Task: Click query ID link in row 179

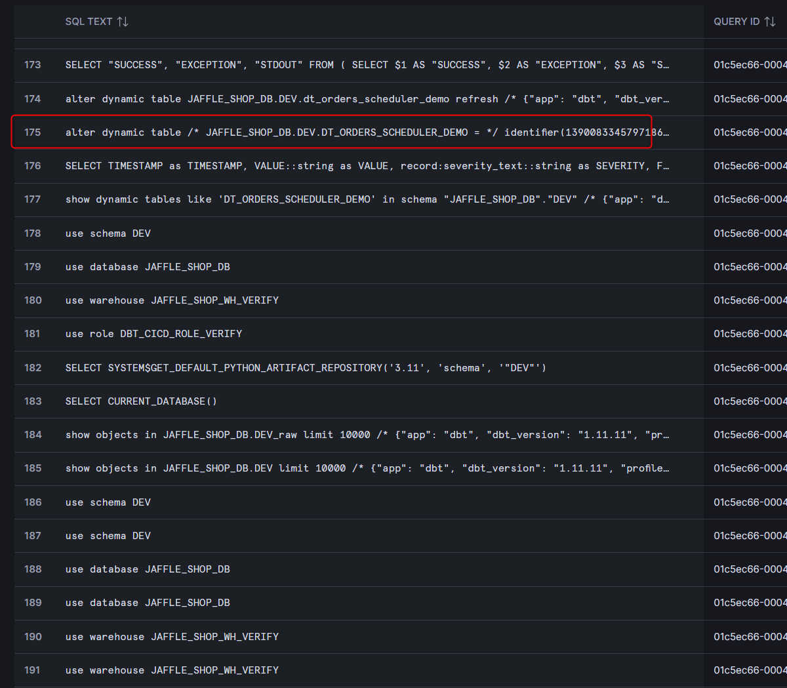Action: (x=750, y=267)
